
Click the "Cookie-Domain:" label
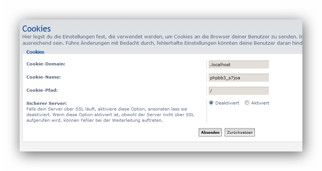pos(46,64)
